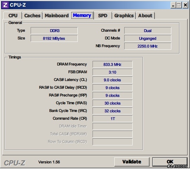Click the empty Row To Column field

click(x=113, y=142)
